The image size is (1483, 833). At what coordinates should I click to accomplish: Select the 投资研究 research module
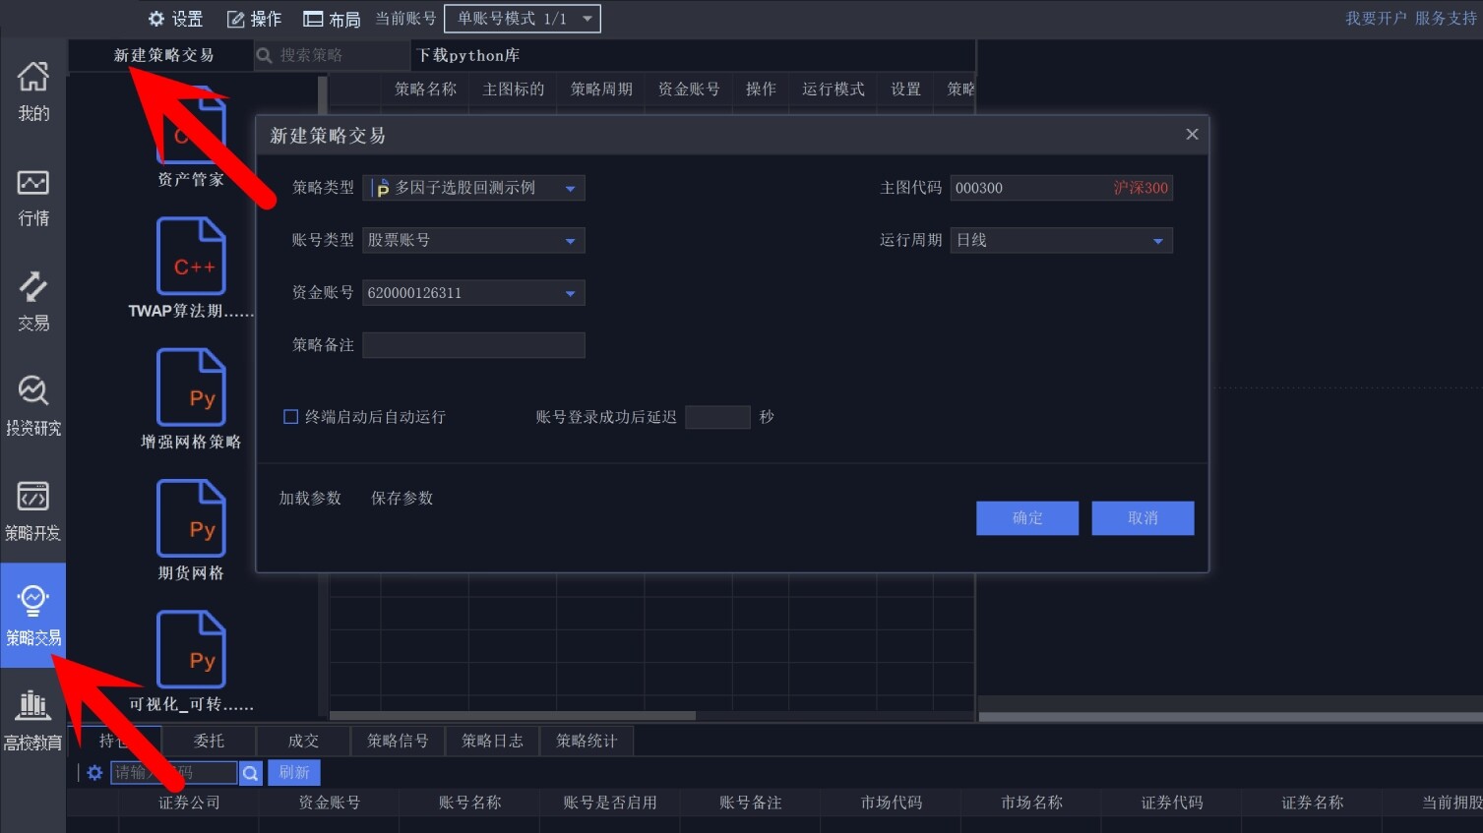[33, 403]
